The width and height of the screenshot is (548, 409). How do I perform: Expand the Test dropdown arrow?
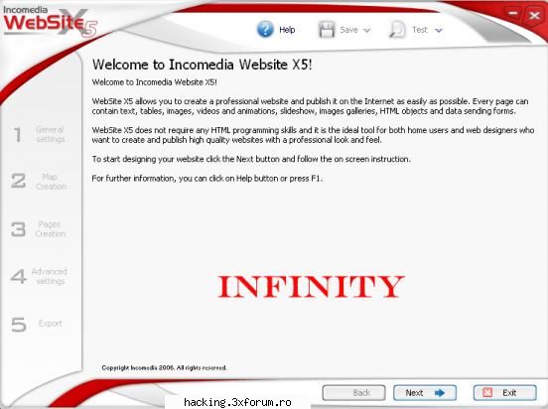point(438,31)
